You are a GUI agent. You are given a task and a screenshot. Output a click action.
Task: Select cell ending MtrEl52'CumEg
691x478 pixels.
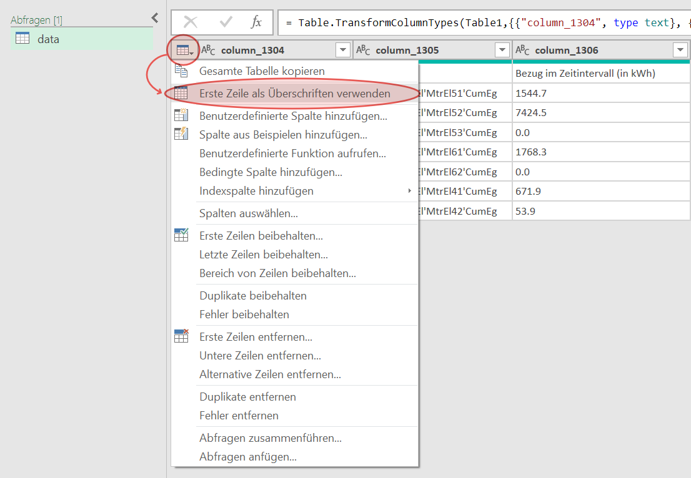pos(465,113)
